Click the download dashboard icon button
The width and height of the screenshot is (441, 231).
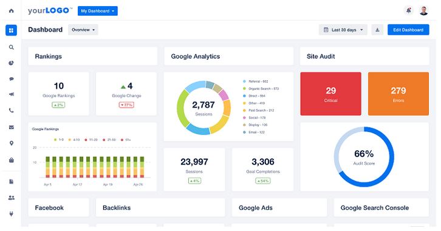pyautogui.click(x=377, y=30)
